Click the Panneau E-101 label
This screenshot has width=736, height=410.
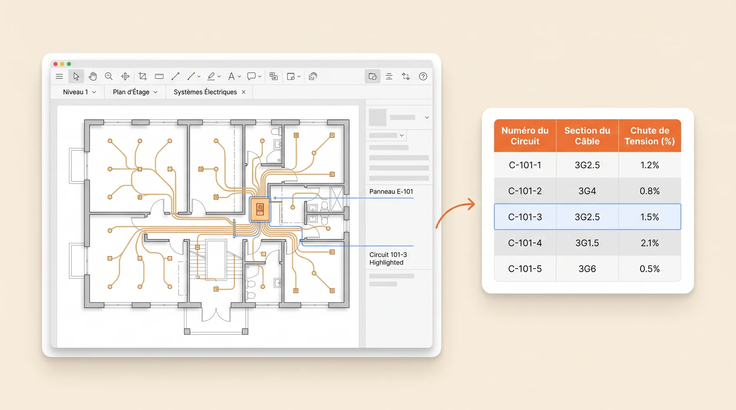pos(391,192)
